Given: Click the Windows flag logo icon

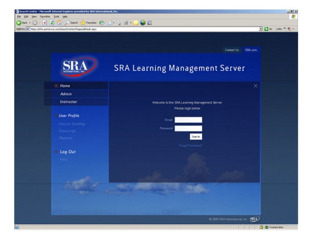Looking at the screenshot, I should point(293,16).
